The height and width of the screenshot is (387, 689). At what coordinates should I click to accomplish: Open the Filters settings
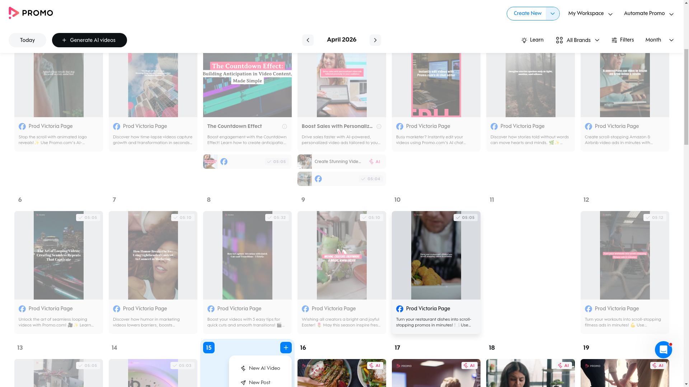623,40
